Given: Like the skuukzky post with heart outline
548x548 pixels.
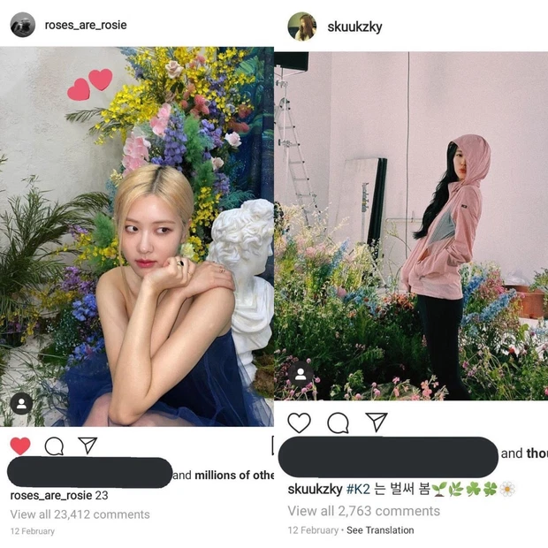Looking at the screenshot, I should (x=299, y=422).
